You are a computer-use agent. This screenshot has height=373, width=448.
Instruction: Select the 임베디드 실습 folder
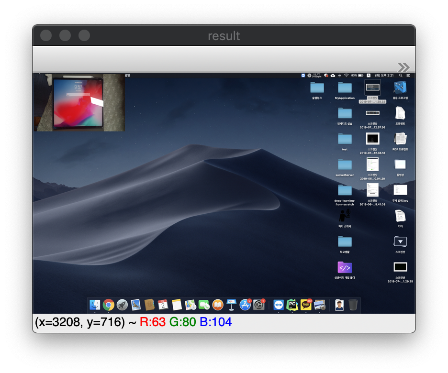pyautogui.click(x=345, y=116)
